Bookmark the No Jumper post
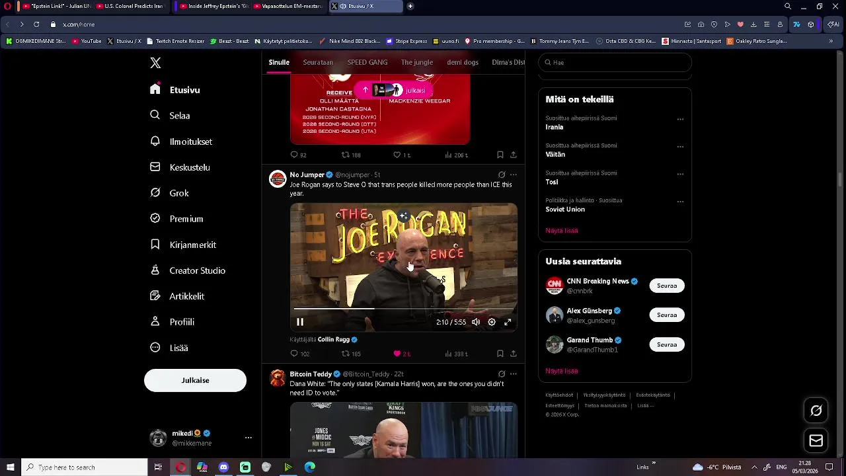This screenshot has width=846, height=476. [500, 354]
